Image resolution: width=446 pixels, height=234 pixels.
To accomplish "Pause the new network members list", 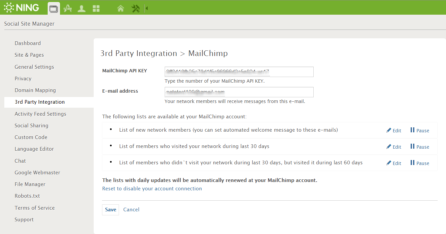I will pyautogui.click(x=420, y=130).
